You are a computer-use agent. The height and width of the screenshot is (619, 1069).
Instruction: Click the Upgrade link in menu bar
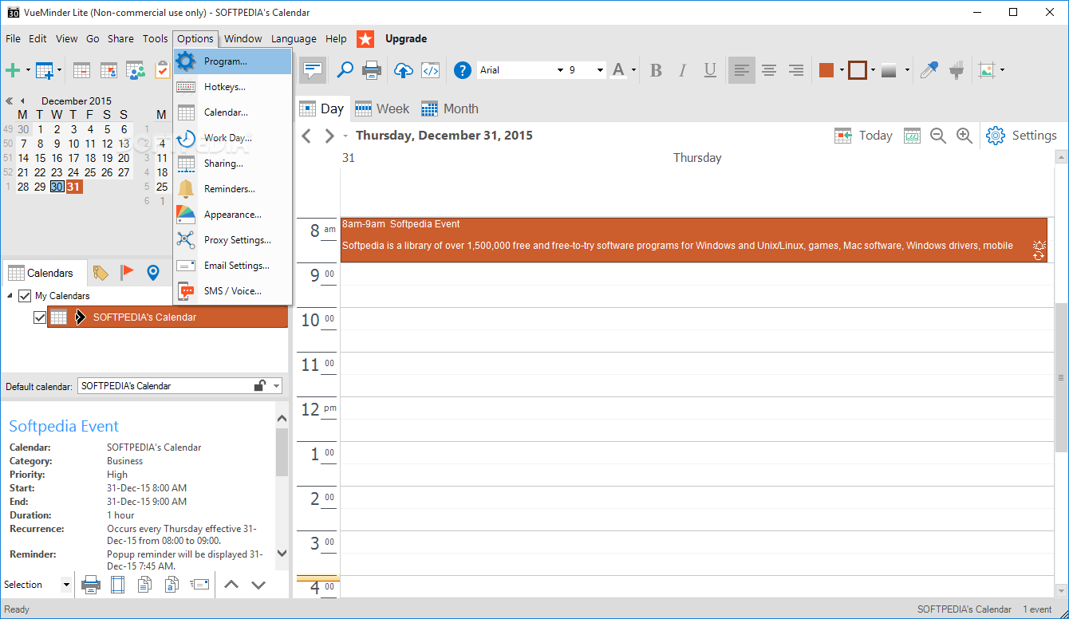point(406,38)
